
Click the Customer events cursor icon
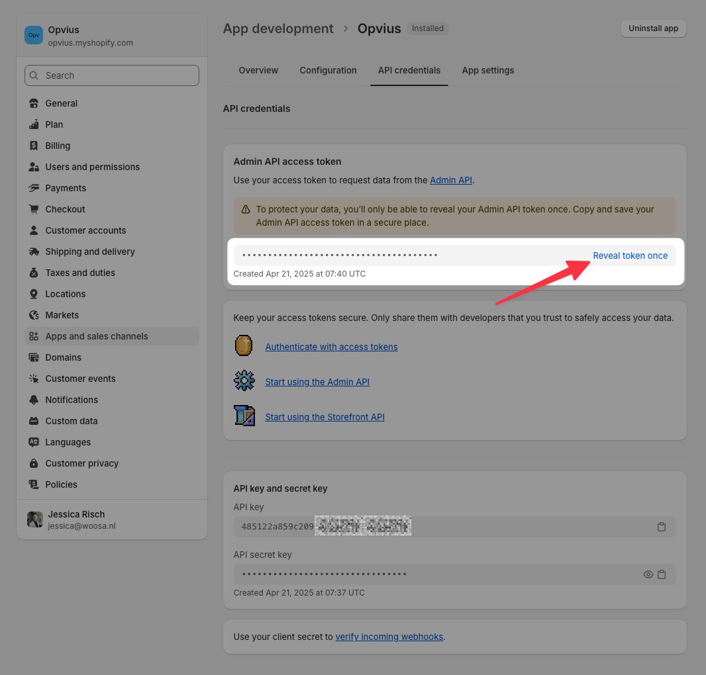(x=34, y=379)
